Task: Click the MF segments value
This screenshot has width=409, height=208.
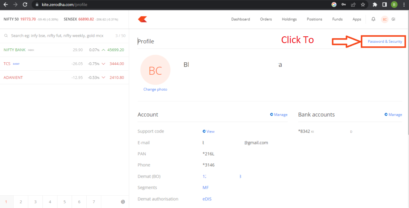Action: click(206, 188)
